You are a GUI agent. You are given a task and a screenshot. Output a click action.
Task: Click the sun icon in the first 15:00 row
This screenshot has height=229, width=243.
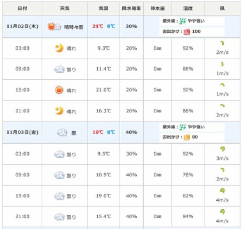coord(59,90)
